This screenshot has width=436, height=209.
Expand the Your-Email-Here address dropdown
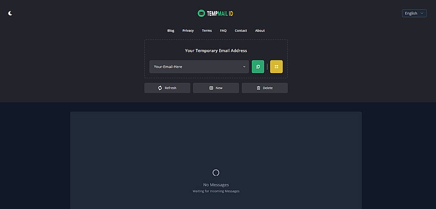(x=199, y=67)
